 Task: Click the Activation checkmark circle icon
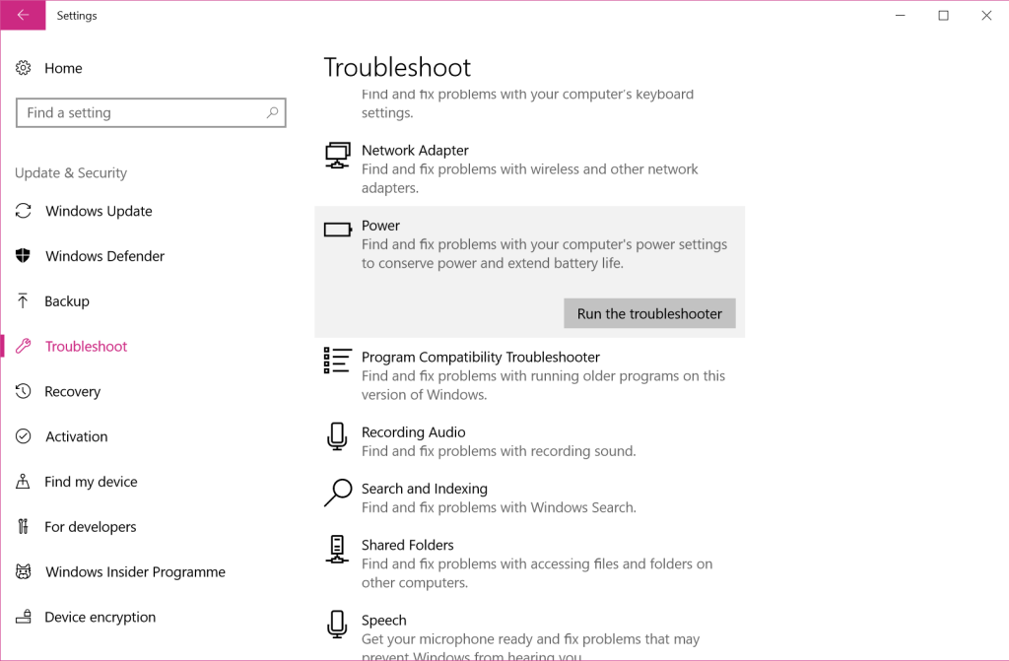(24, 436)
